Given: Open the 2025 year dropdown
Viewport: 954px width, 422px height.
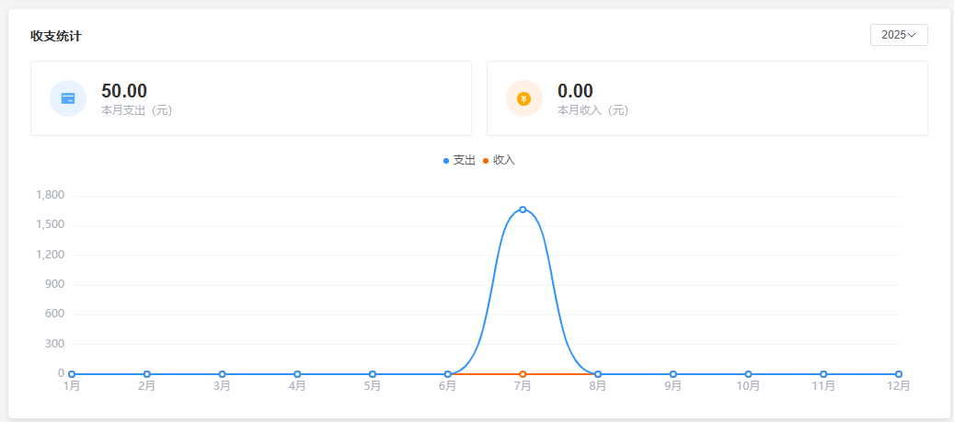Looking at the screenshot, I should point(898,35).
